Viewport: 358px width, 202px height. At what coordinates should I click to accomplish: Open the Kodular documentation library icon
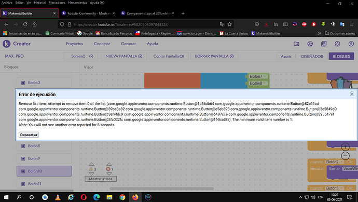pyautogui.click(x=324, y=44)
